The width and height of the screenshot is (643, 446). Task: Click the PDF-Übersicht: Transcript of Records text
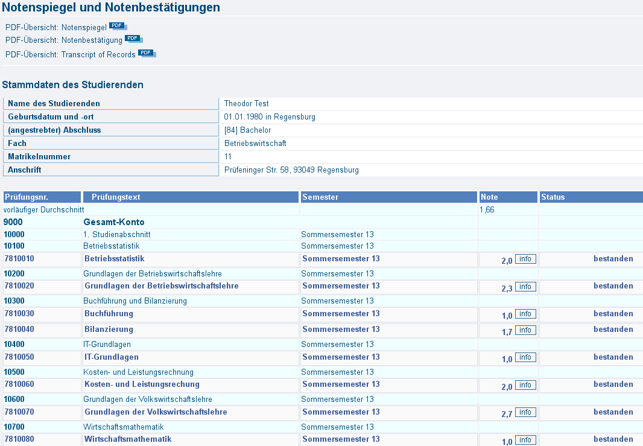(x=71, y=55)
